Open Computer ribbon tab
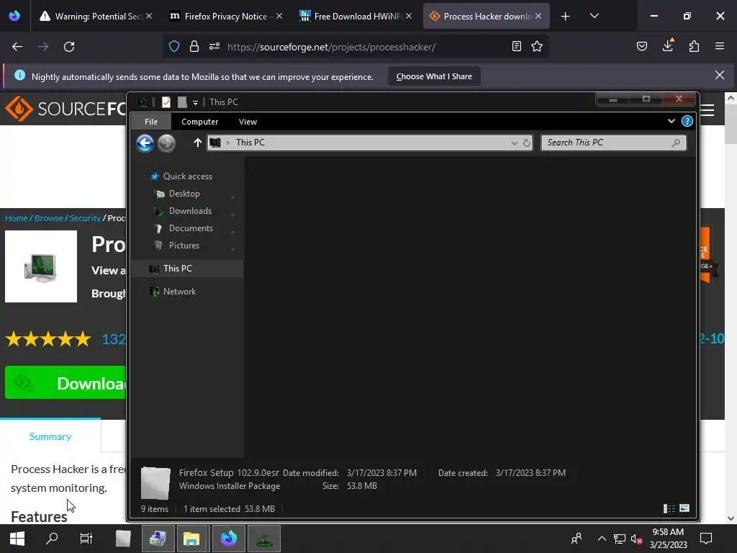737x553 pixels. pos(200,122)
